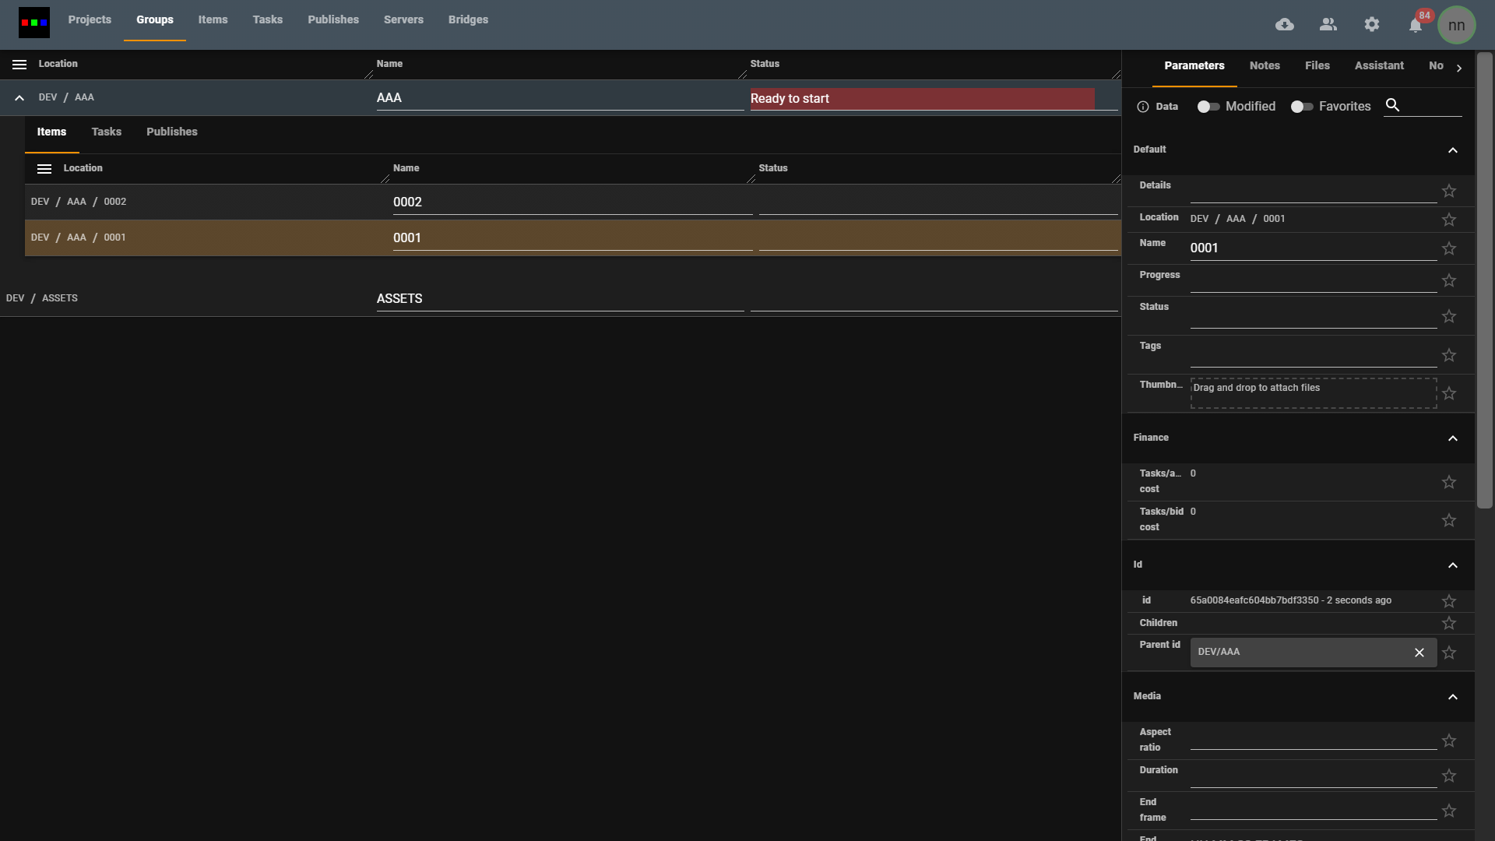Switch to the Notes tab
Screen dimensions: 1495x841
[x=1265, y=65]
